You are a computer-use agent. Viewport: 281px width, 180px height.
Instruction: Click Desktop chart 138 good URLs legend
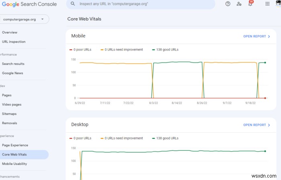click(x=165, y=138)
